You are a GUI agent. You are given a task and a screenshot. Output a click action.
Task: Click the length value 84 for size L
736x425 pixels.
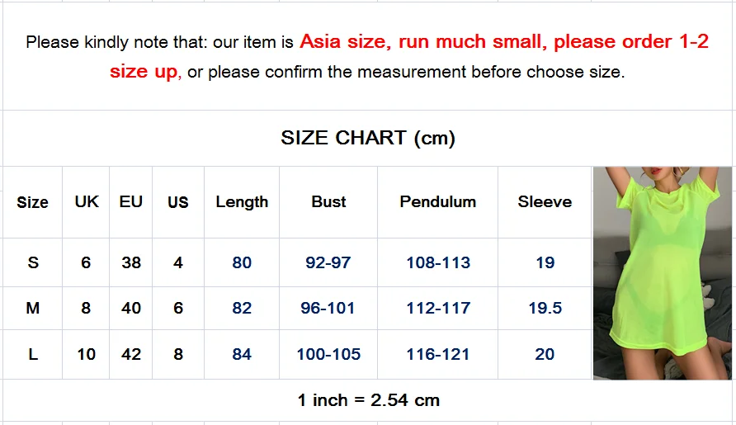[242, 354]
